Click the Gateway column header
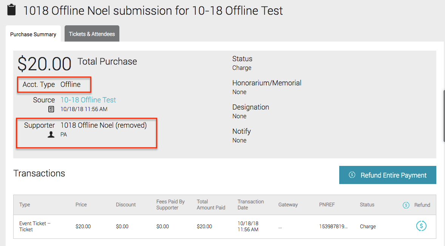The height and width of the screenshot is (246, 445). [x=288, y=204]
